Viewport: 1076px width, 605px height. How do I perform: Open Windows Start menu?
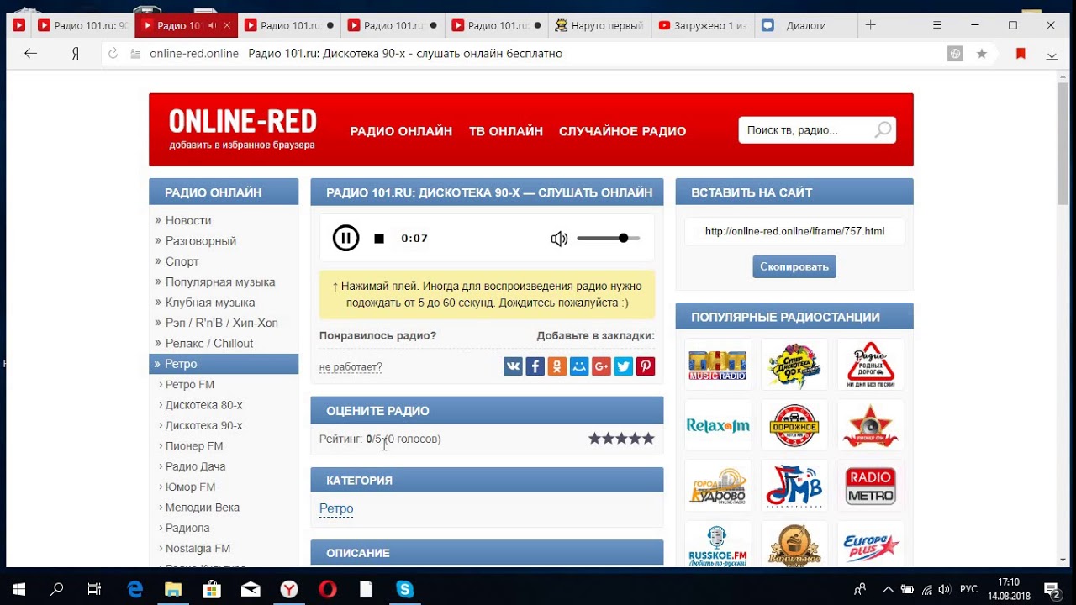click(x=18, y=589)
